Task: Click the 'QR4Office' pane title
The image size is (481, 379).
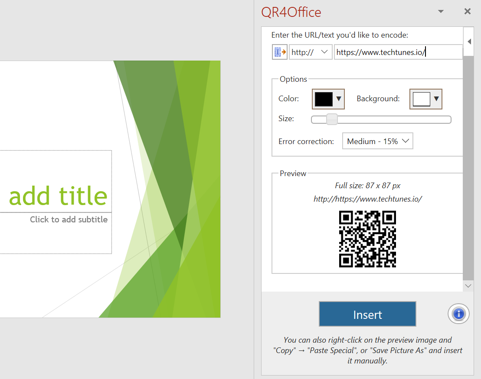Action: click(291, 12)
